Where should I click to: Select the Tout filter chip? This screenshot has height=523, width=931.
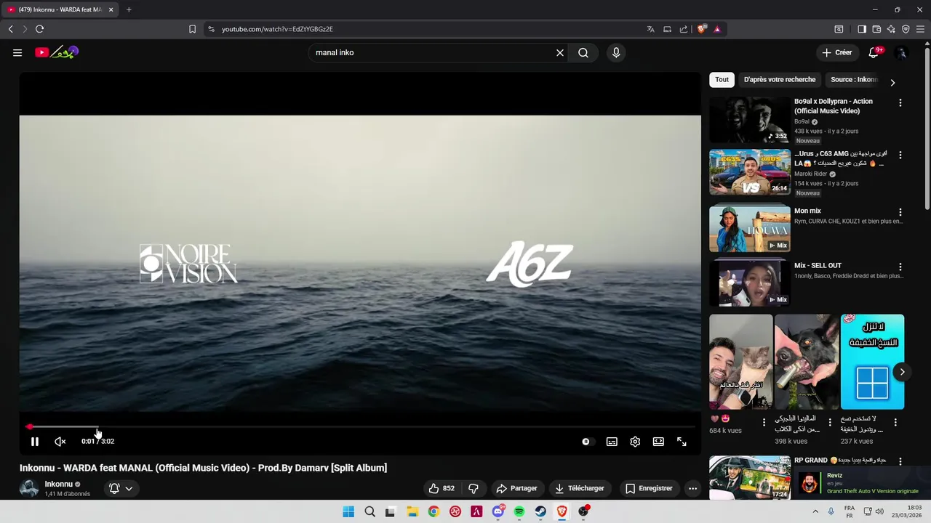pos(722,80)
